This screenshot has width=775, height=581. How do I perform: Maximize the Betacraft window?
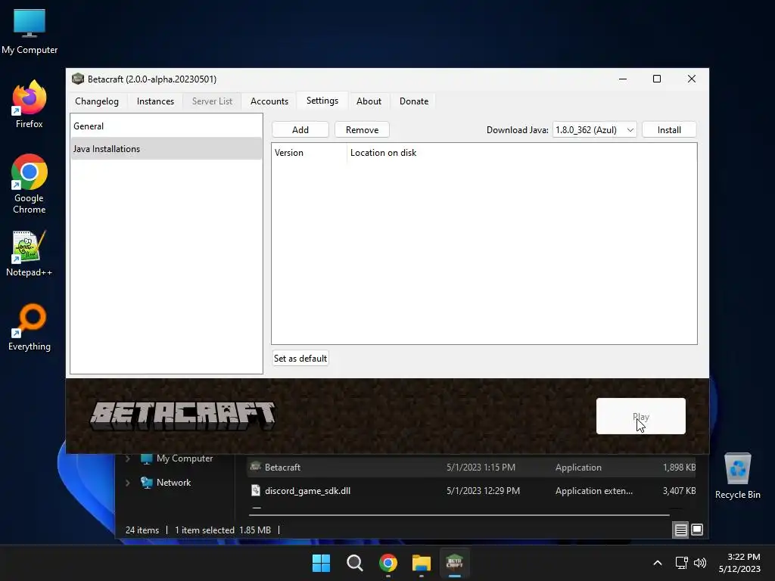(657, 79)
